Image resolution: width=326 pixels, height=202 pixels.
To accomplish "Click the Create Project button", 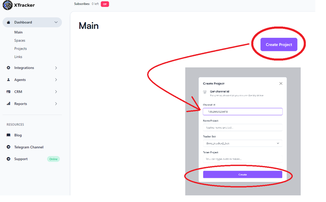I will pos(279,45).
